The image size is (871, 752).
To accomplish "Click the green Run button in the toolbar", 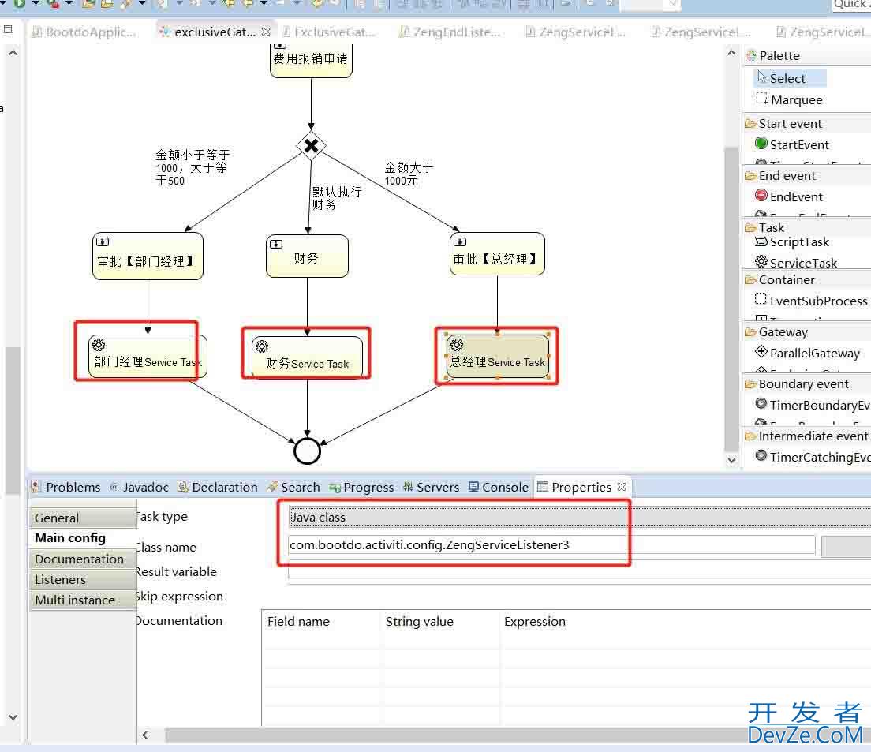I will coord(19,6).
